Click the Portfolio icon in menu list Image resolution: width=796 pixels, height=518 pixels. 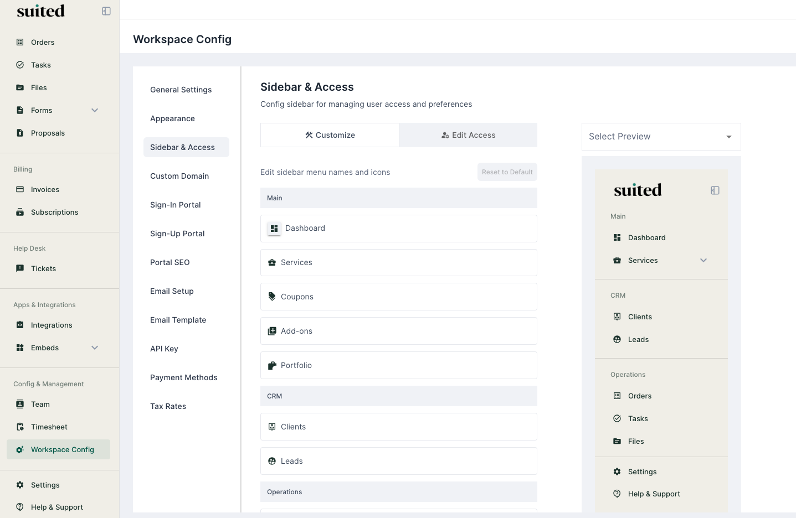pyautogui.click(x=272, y=365)
